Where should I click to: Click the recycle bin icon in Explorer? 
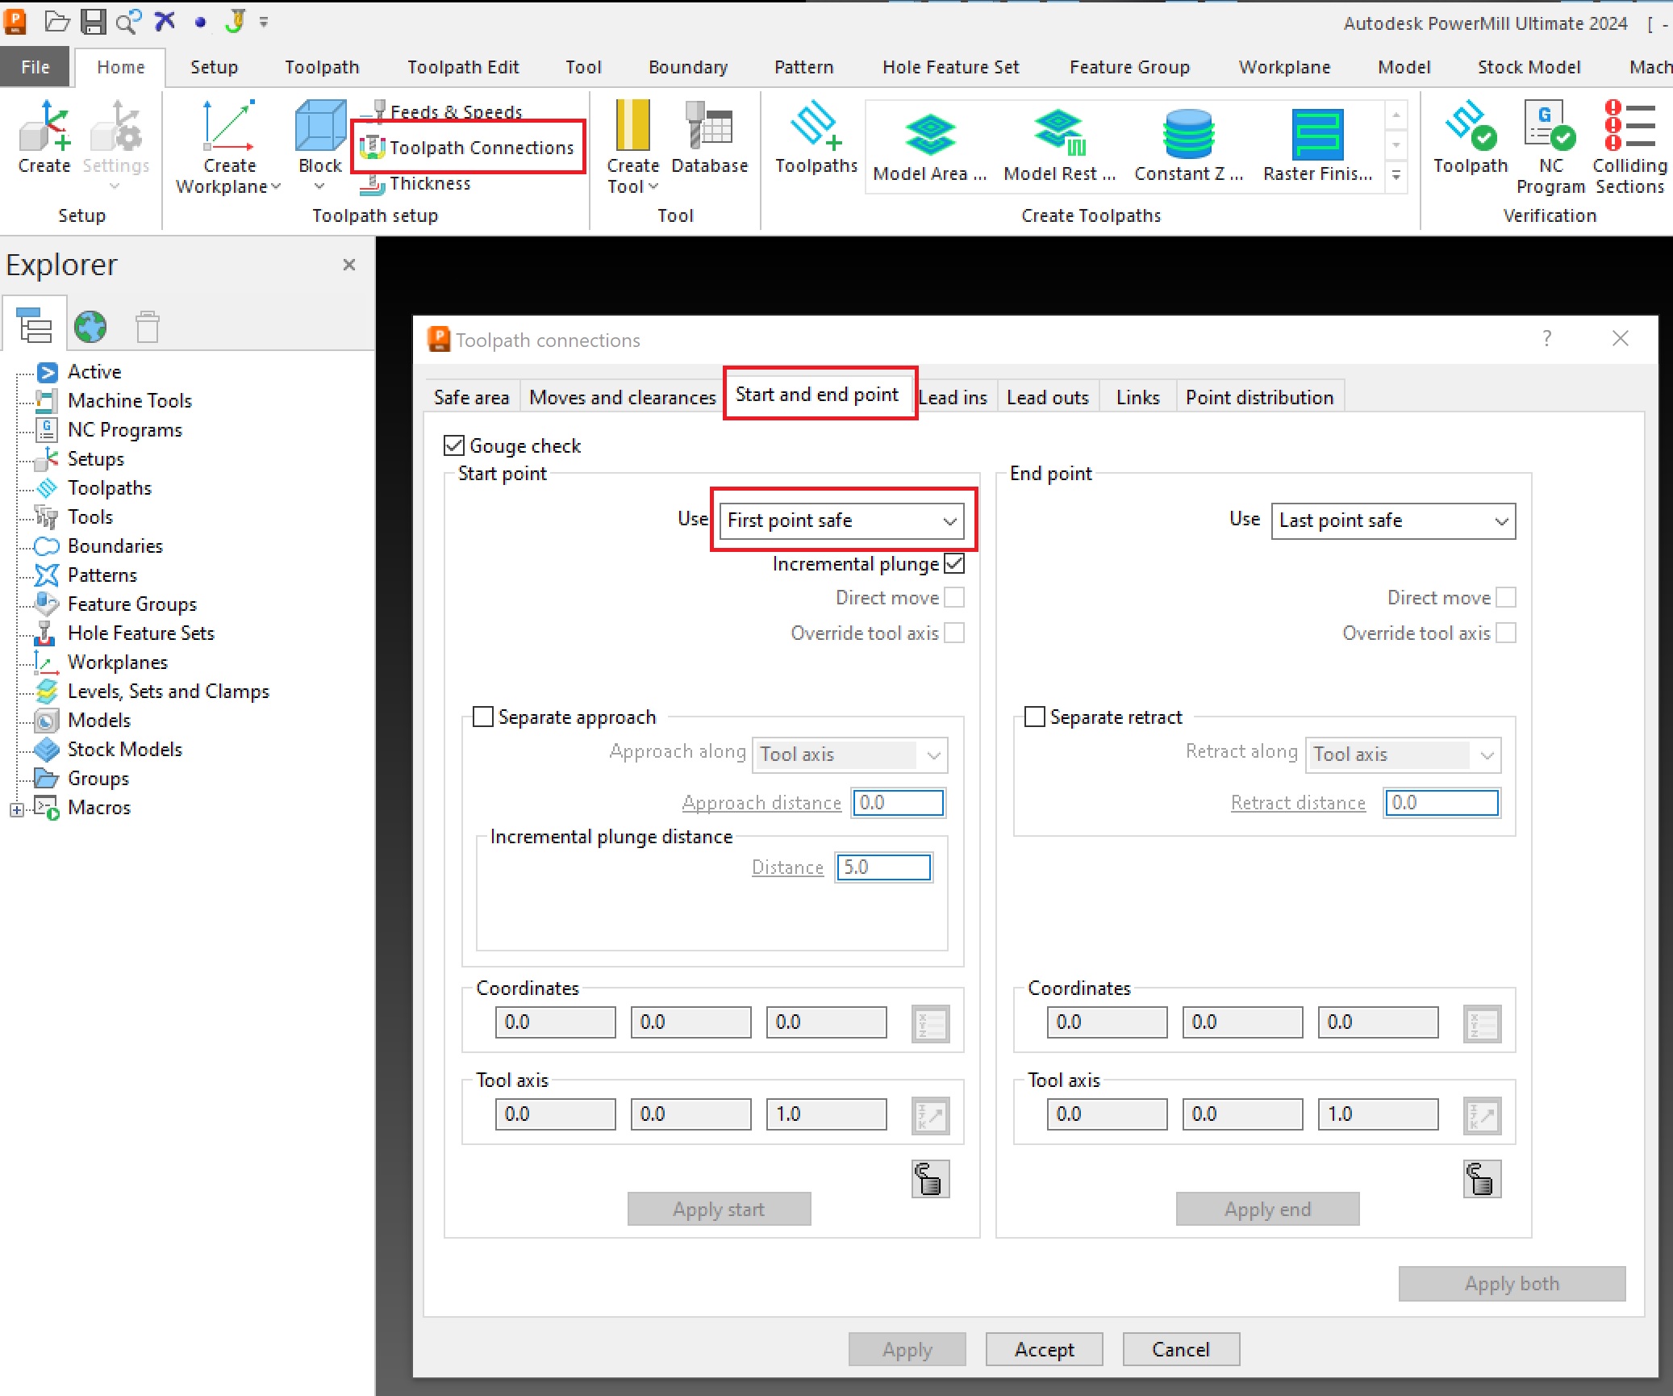(x=147, y=327)
